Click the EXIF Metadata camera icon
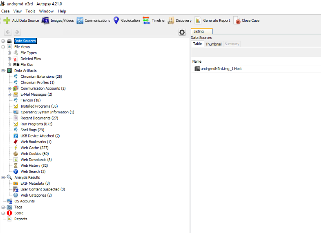321x233 pixels. [16, 183]
